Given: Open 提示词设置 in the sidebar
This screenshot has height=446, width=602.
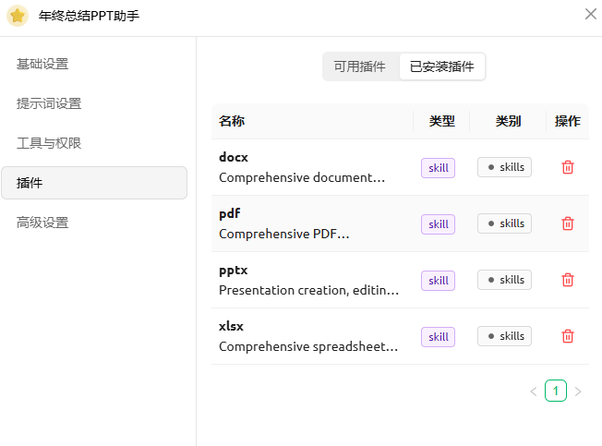Looking at the screenshot, I should (49, 103).
